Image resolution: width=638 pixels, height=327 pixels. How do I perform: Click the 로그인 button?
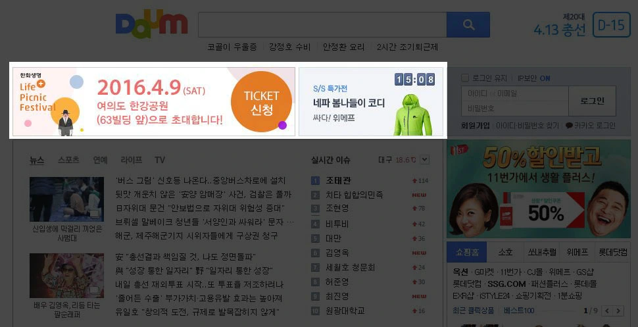tap(592, 101)
